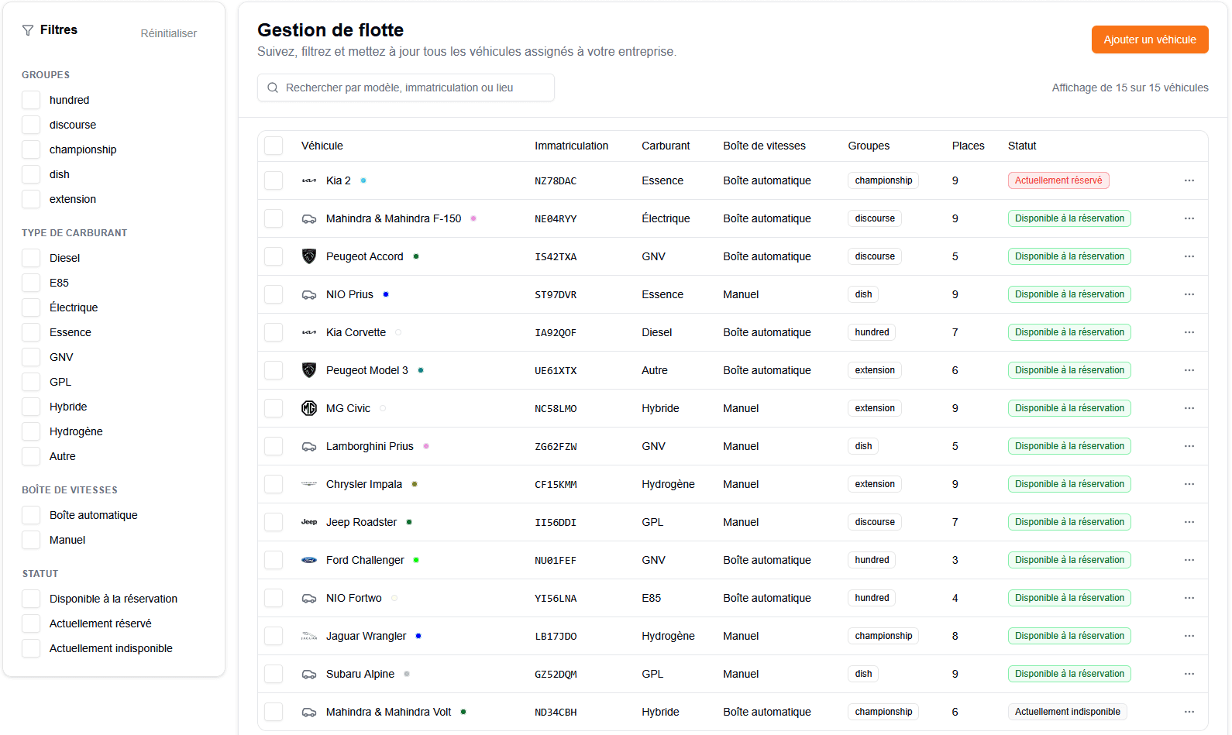
Task: Select the Jeep Roadster row checkbox
Action: click(274, 522)
